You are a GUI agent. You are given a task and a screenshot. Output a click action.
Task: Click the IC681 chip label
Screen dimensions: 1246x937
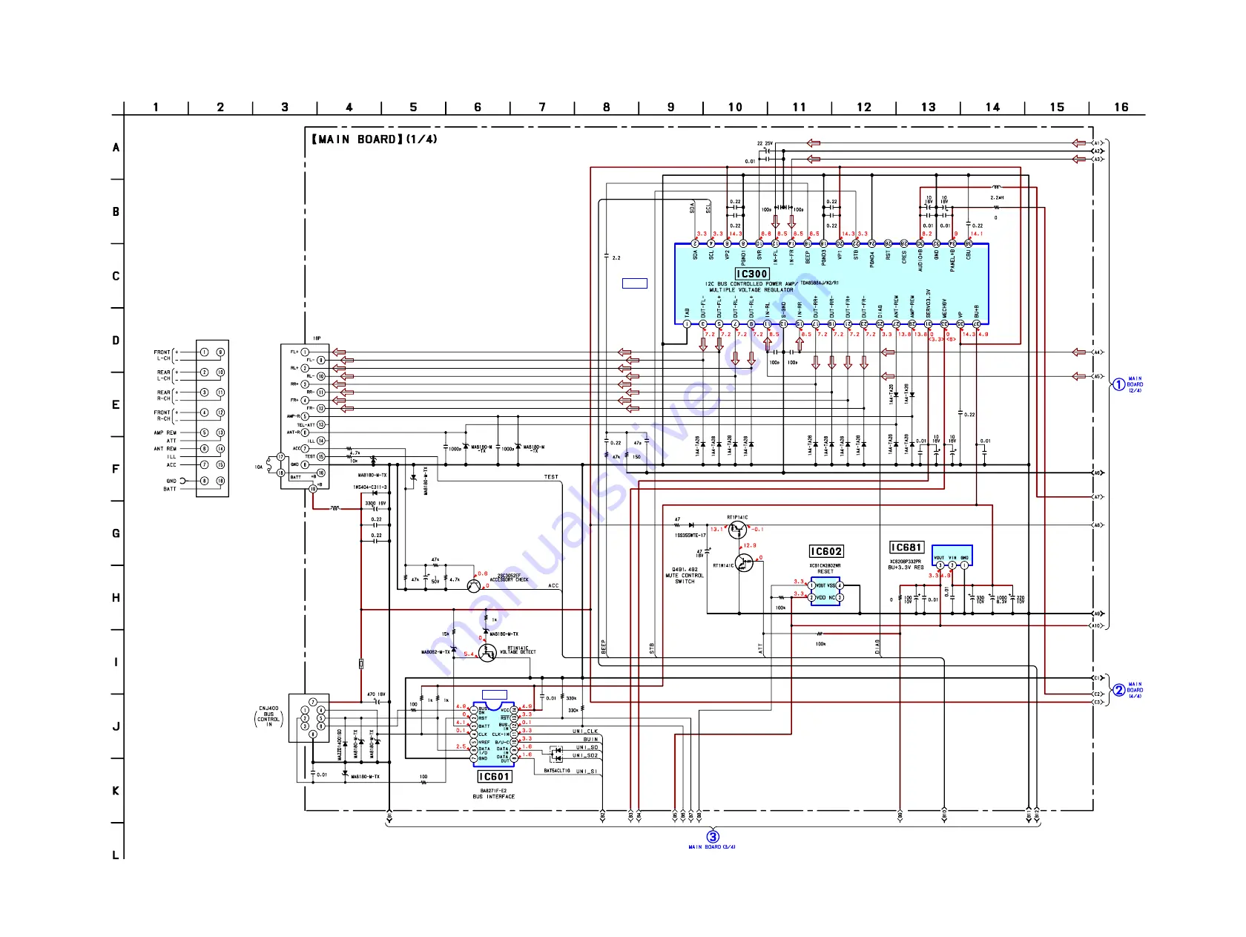pyautogui.click(x=906, y=548)
